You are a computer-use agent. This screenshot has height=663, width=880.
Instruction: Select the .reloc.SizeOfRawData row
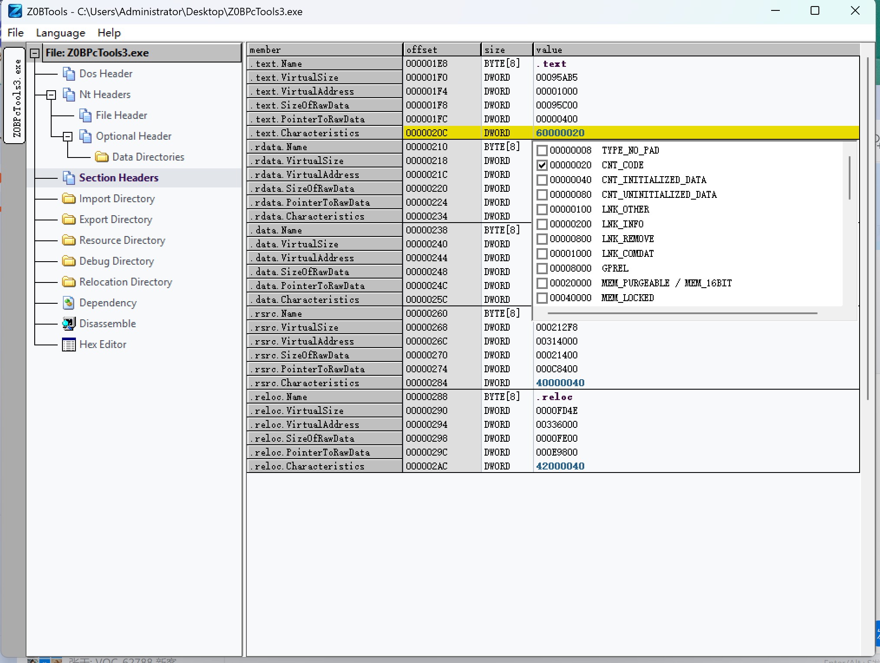(x=553, y=438)
